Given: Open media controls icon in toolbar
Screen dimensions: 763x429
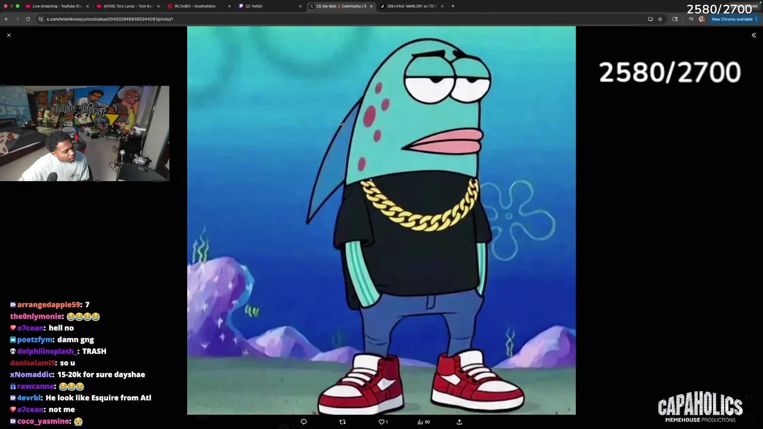Looking at the screenshot, I should click(x=691, y=19).
